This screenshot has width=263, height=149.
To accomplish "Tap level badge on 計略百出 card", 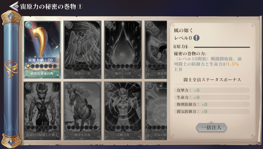I will coord(109,86).
